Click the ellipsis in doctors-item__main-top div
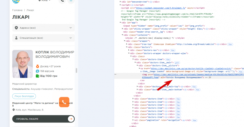 coord(182,87)
